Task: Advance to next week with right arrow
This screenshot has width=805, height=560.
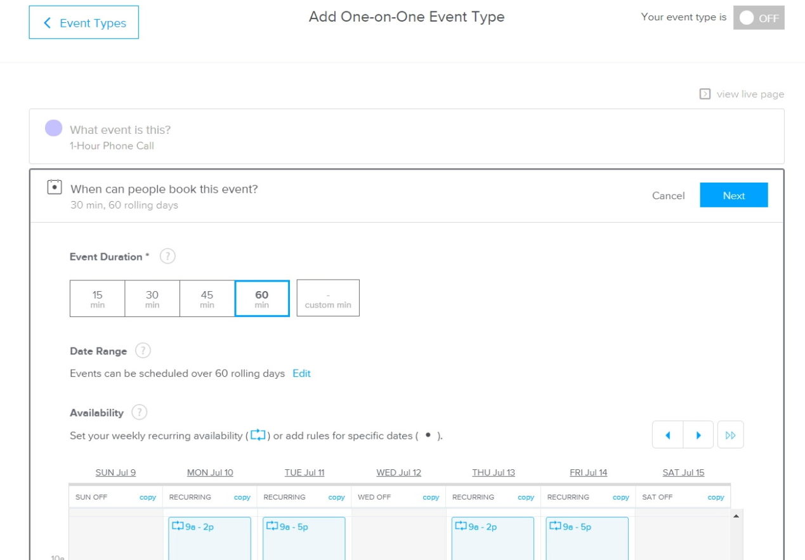Action: 698,435
